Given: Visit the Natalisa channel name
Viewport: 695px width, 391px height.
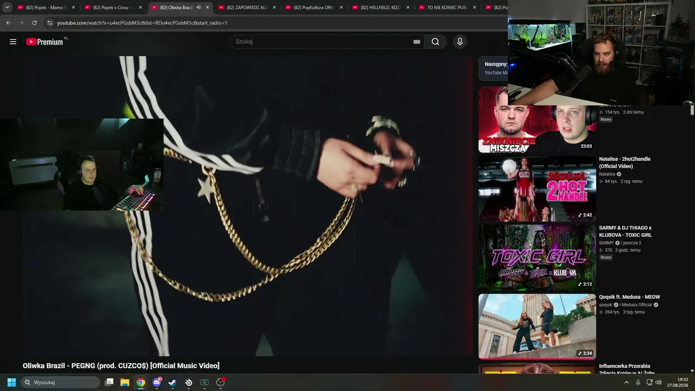Looking at the screenshot, I should [607, 174].
